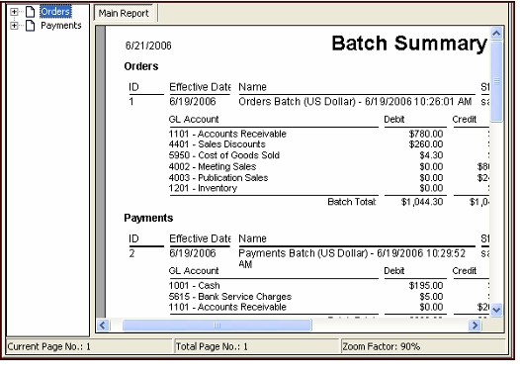The image size is (520, 375).
Task: Click the $195.00 Cash debit amount
Action: [426, 286]
